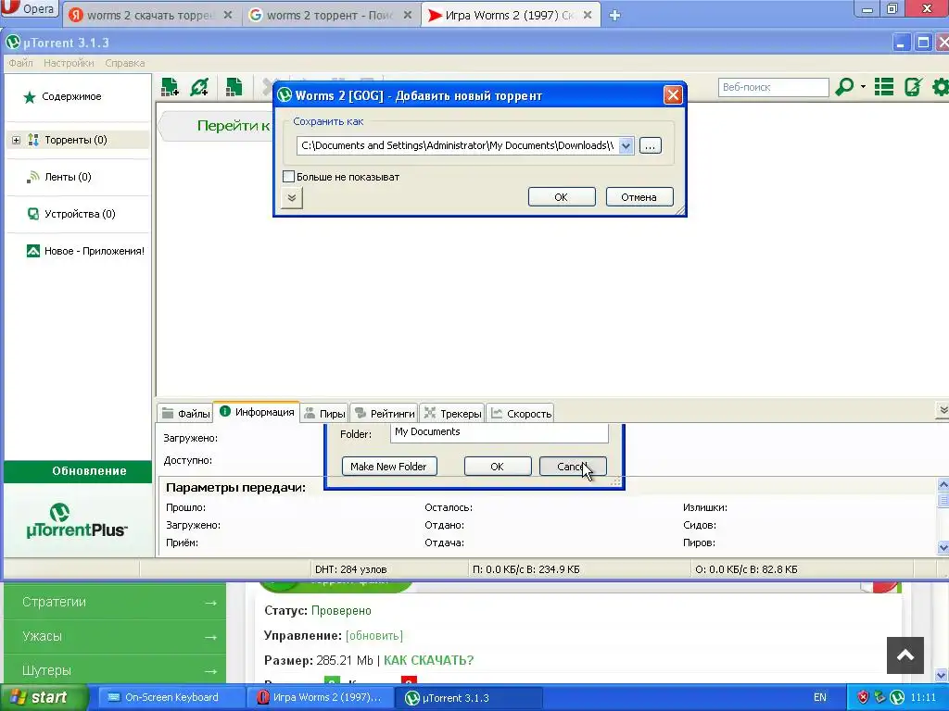Switch to On-Screen Keyboard in the taskbar
The height and width of the screenshot is (711, 949).
(171, 698)
